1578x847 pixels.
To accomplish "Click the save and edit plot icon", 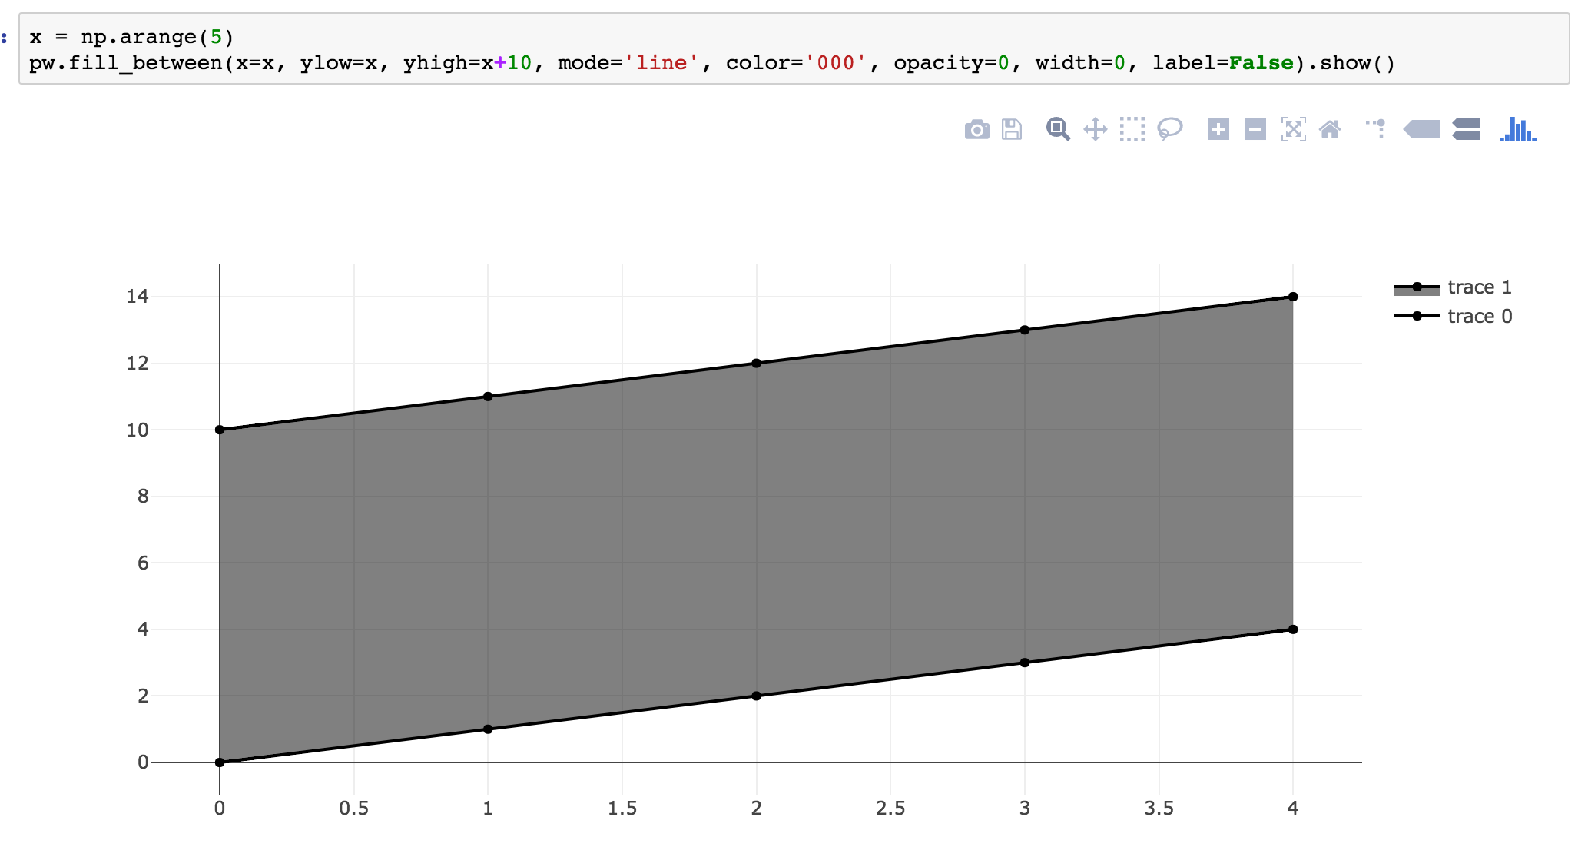I will pos(1012,129).
